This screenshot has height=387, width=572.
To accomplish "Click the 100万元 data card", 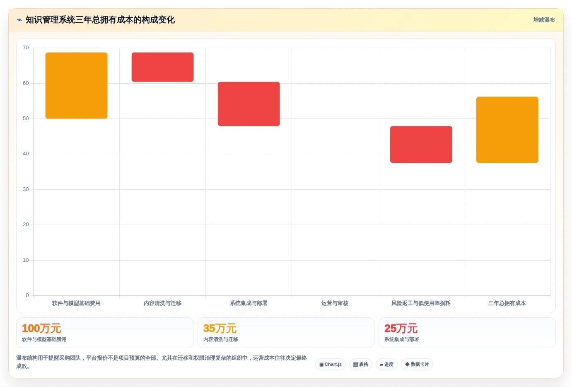I will point(105,333).
